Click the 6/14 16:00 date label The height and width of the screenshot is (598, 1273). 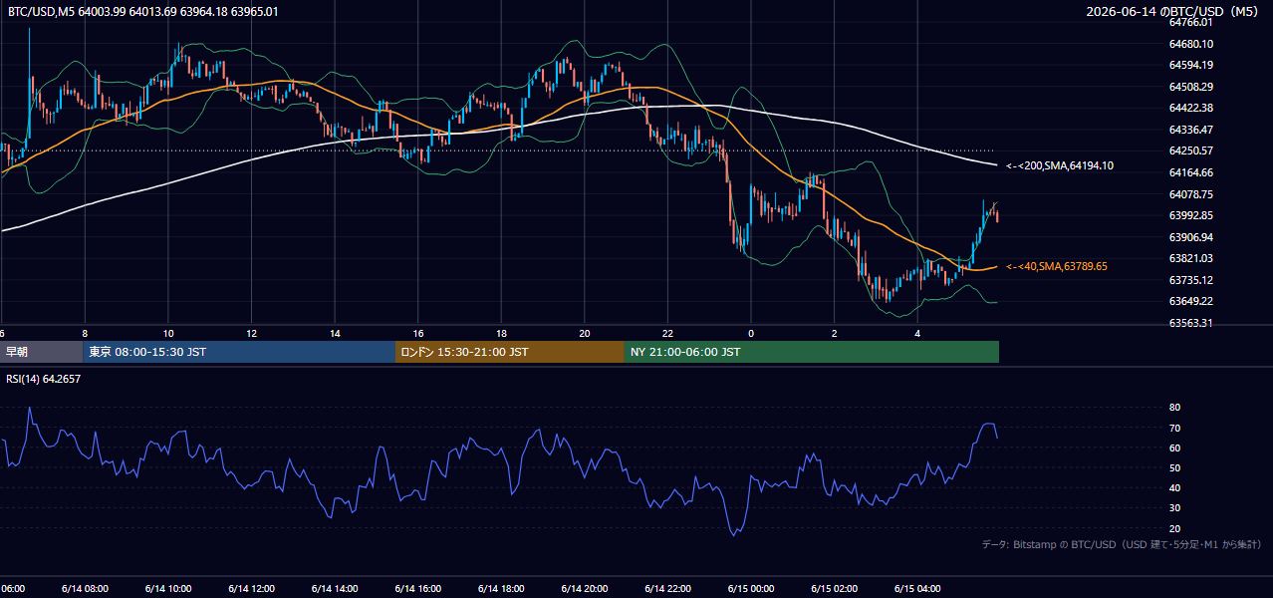tap(418, 589)
